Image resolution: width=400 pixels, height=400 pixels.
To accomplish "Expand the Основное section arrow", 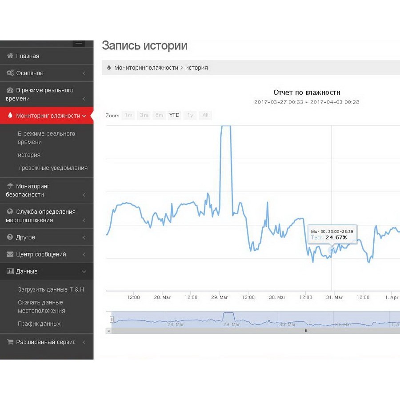I will pos(84,73).
